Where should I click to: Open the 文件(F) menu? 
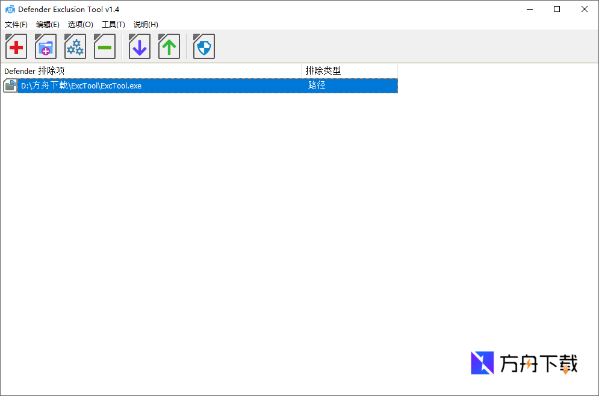(16, 25)
